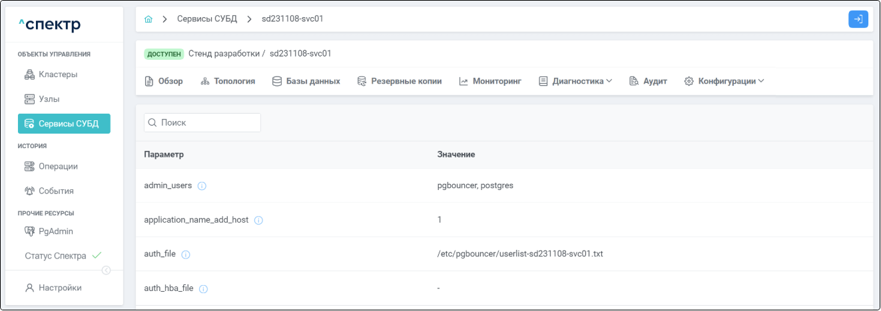Click info icon beside application_name_add_host
Screen dimensions: 881x311
pyautogui.click(x=258, y=221)
